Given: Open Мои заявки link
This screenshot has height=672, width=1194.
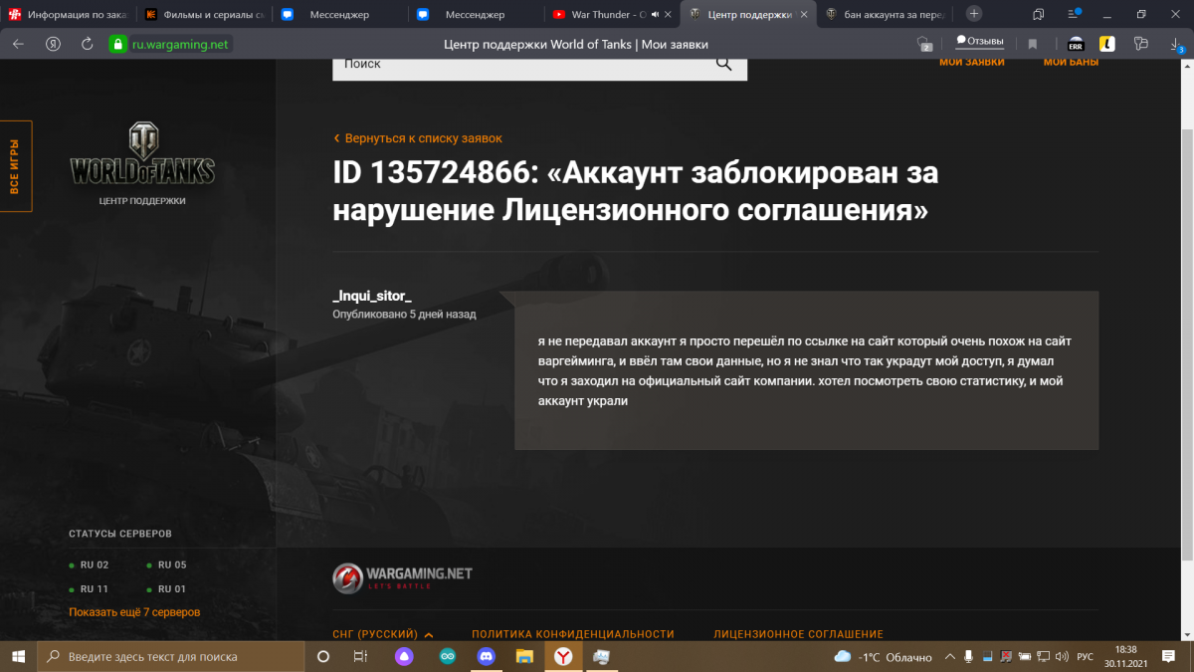Looking at the screenshot, I should pyautogui.click(x=972, y=62).
